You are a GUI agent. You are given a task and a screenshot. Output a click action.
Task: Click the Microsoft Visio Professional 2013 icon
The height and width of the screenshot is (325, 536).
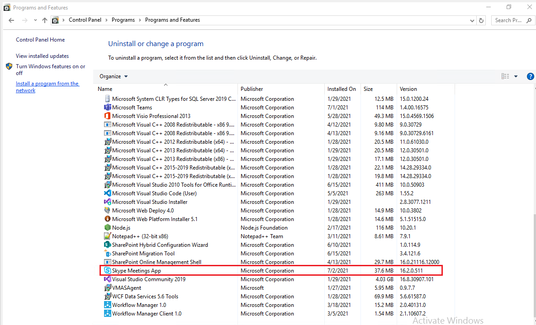(107, 116)
